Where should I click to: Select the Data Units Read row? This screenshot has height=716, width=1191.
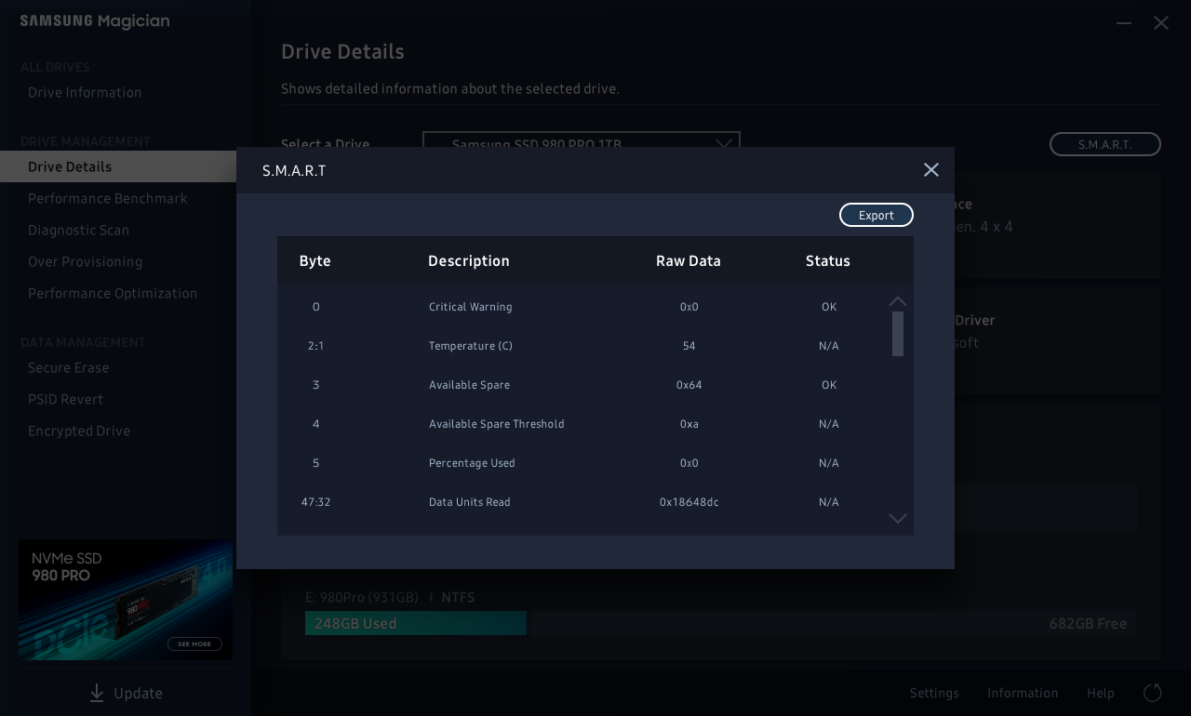[583, 502]
